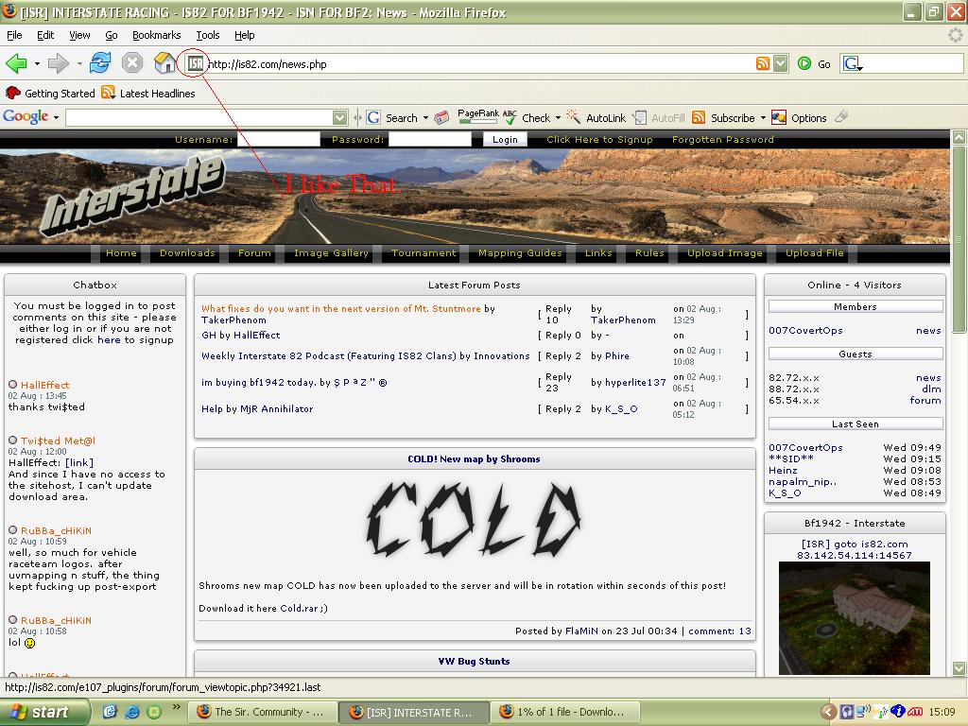Focus the Google toolbar search input

click(199, 117)
